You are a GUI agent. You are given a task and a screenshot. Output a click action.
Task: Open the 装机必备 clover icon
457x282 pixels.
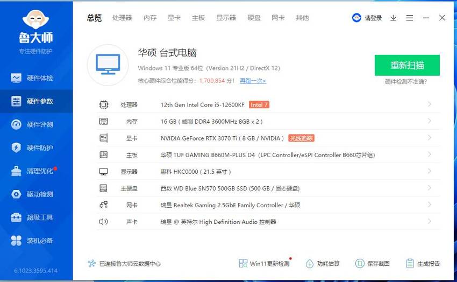click(16, 241)
